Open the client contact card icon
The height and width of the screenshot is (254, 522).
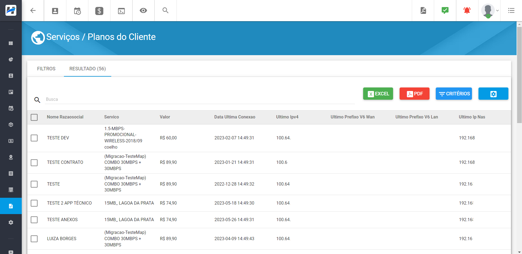[x=55, y=11]
